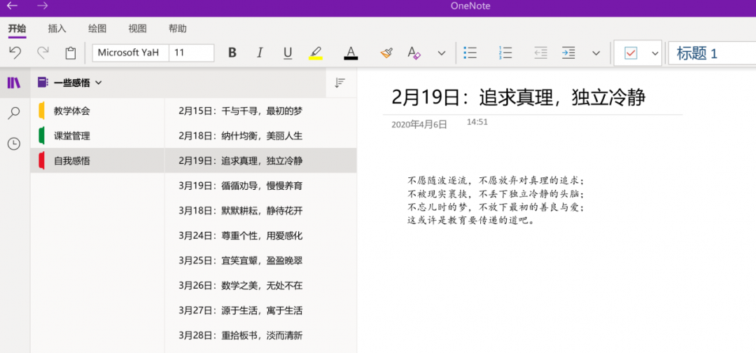
Task: Insert a bulleted list
Action: (x=470, y=53)
